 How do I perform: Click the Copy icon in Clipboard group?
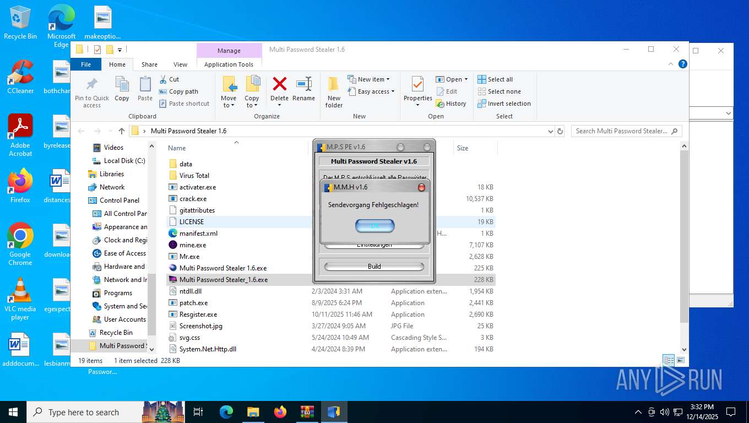pos(122,84)
